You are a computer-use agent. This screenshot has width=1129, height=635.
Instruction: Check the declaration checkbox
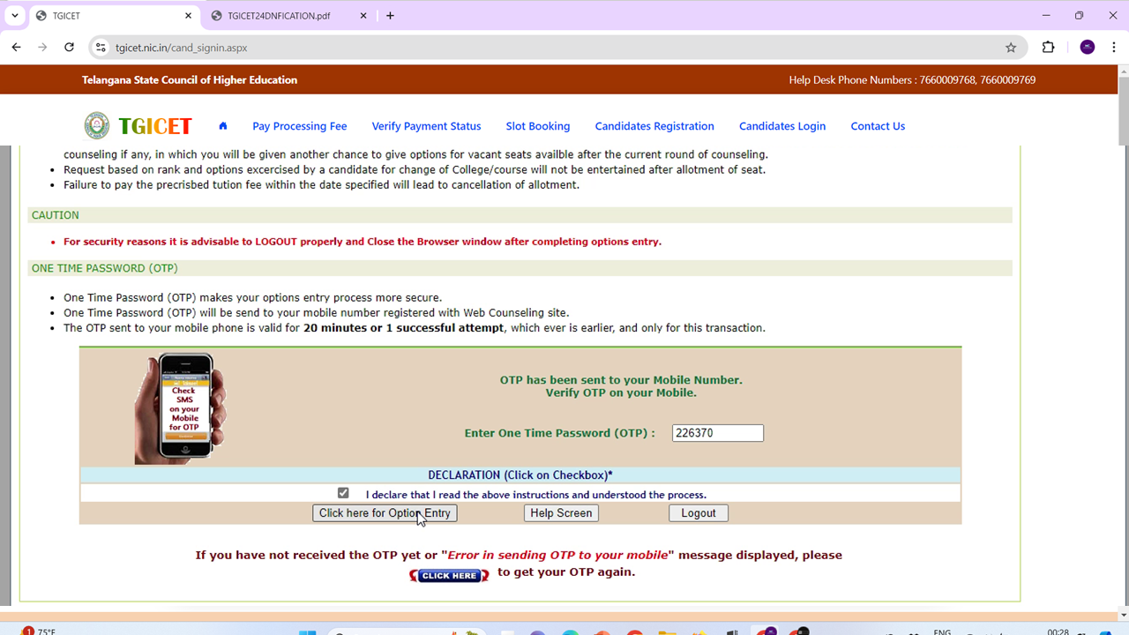tap(343, 493)
